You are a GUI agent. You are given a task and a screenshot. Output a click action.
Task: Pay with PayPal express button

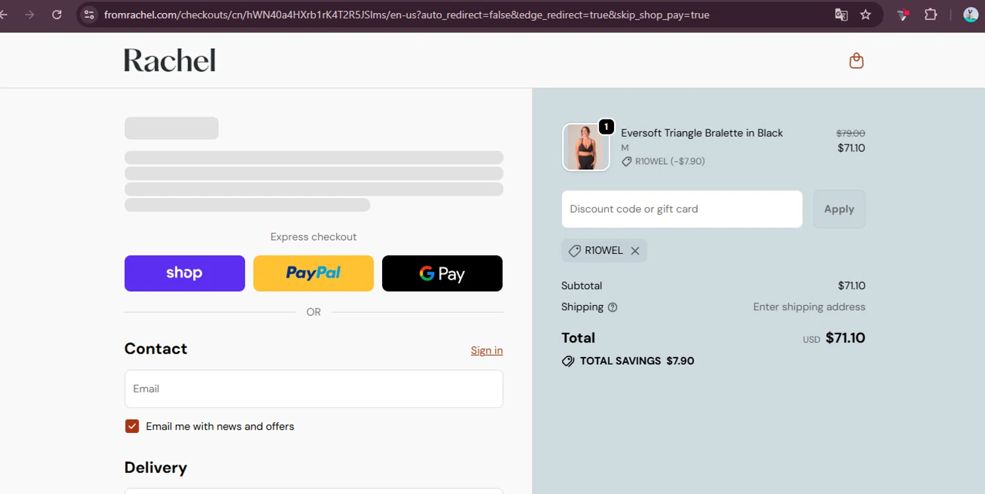pos(313,274)
